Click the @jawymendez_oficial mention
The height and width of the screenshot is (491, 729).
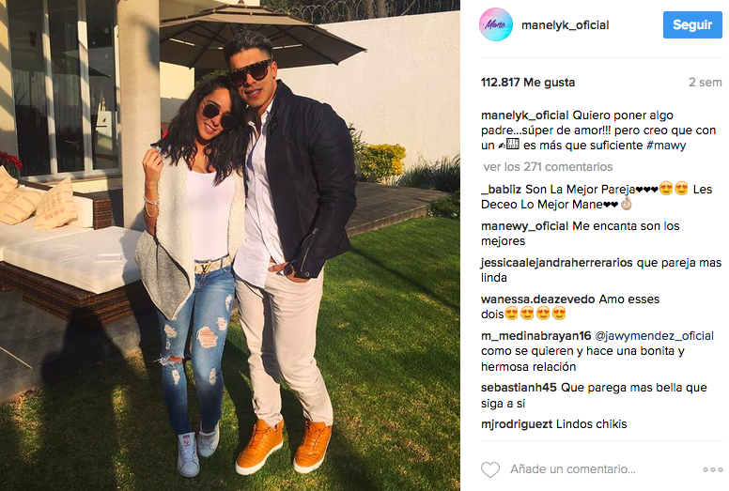point(654,336)
